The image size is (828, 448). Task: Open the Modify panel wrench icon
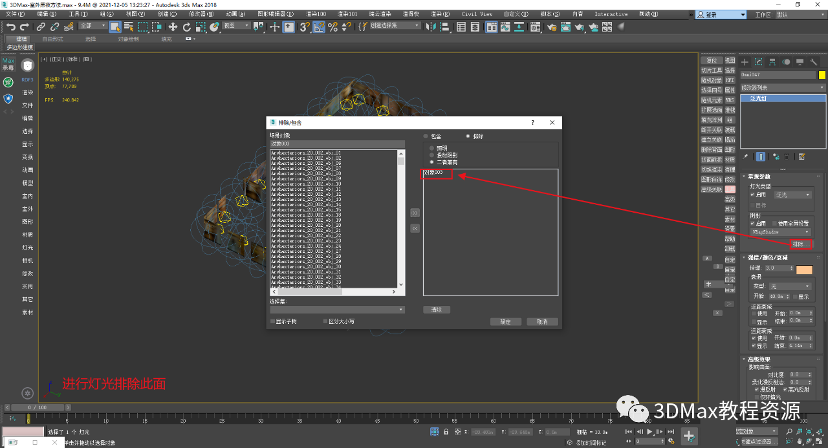pos(813,61)
